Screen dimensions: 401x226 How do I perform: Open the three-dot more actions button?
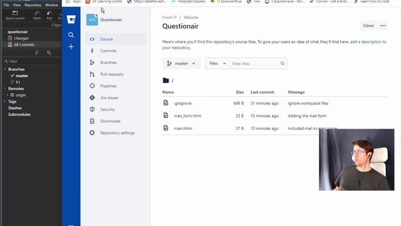[x=383, y=26]
